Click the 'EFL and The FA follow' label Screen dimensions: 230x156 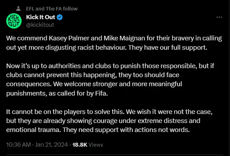52,9
